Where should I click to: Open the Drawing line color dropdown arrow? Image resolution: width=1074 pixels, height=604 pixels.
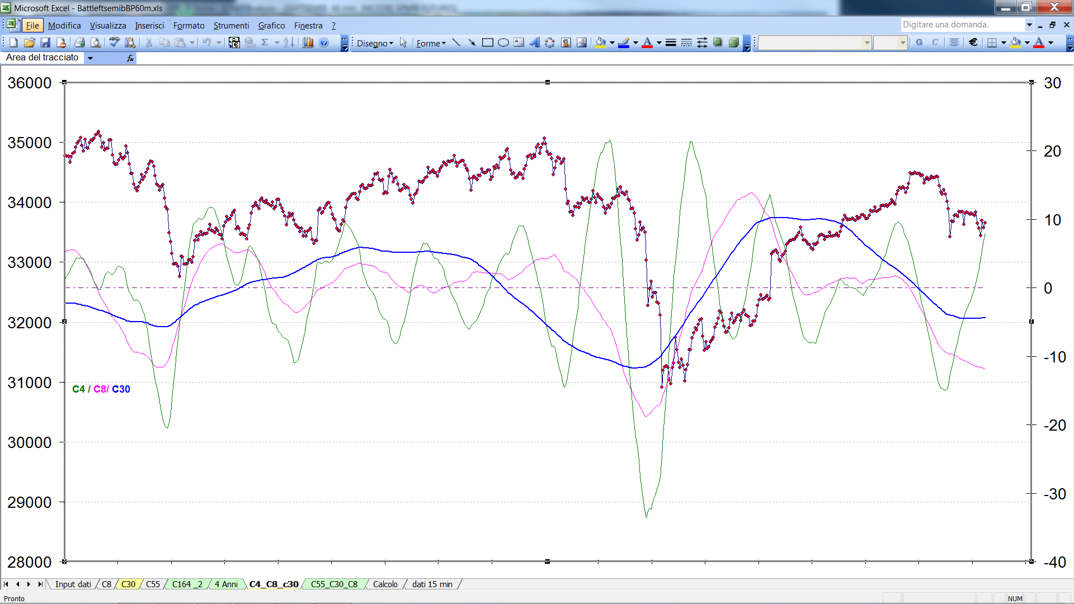point(635,43)
